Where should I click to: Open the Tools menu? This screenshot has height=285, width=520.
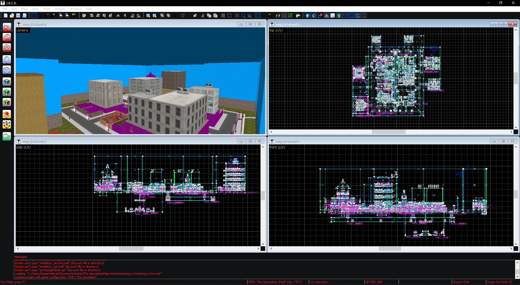[x=47, y=9]
